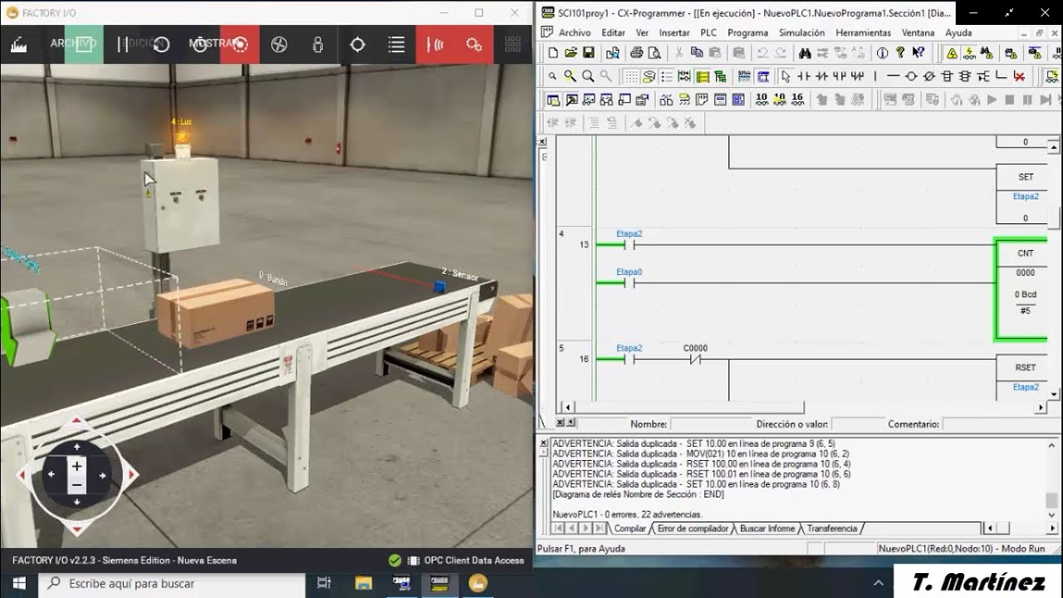Click the yellow question mark Help icon
1063x598 pixels.
[x=900, y=52]
